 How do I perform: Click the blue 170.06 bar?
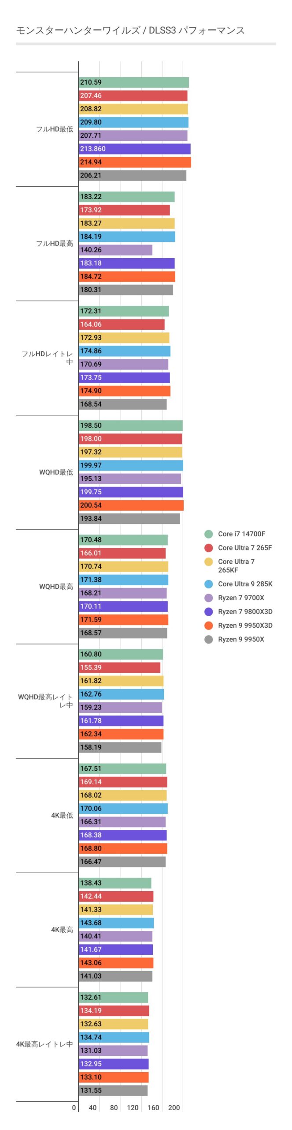pos(123,808)
